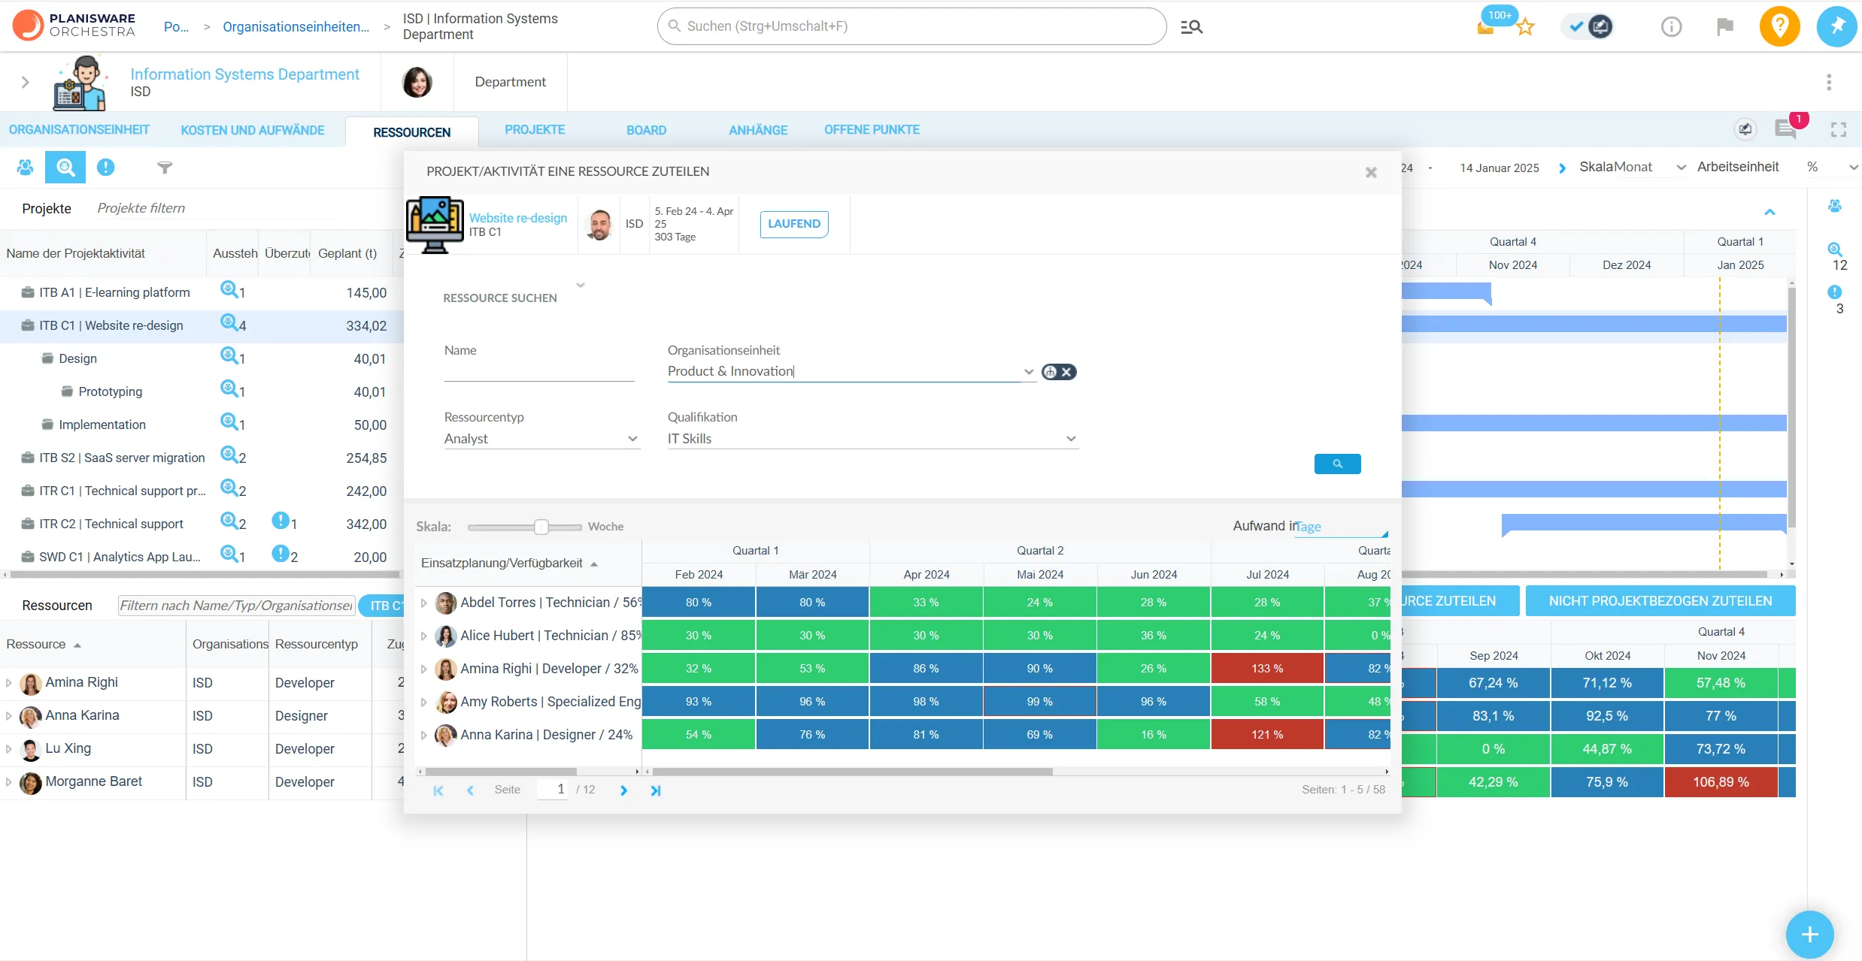Open the favorites star icon
1862x961 pixels.
1525,28
